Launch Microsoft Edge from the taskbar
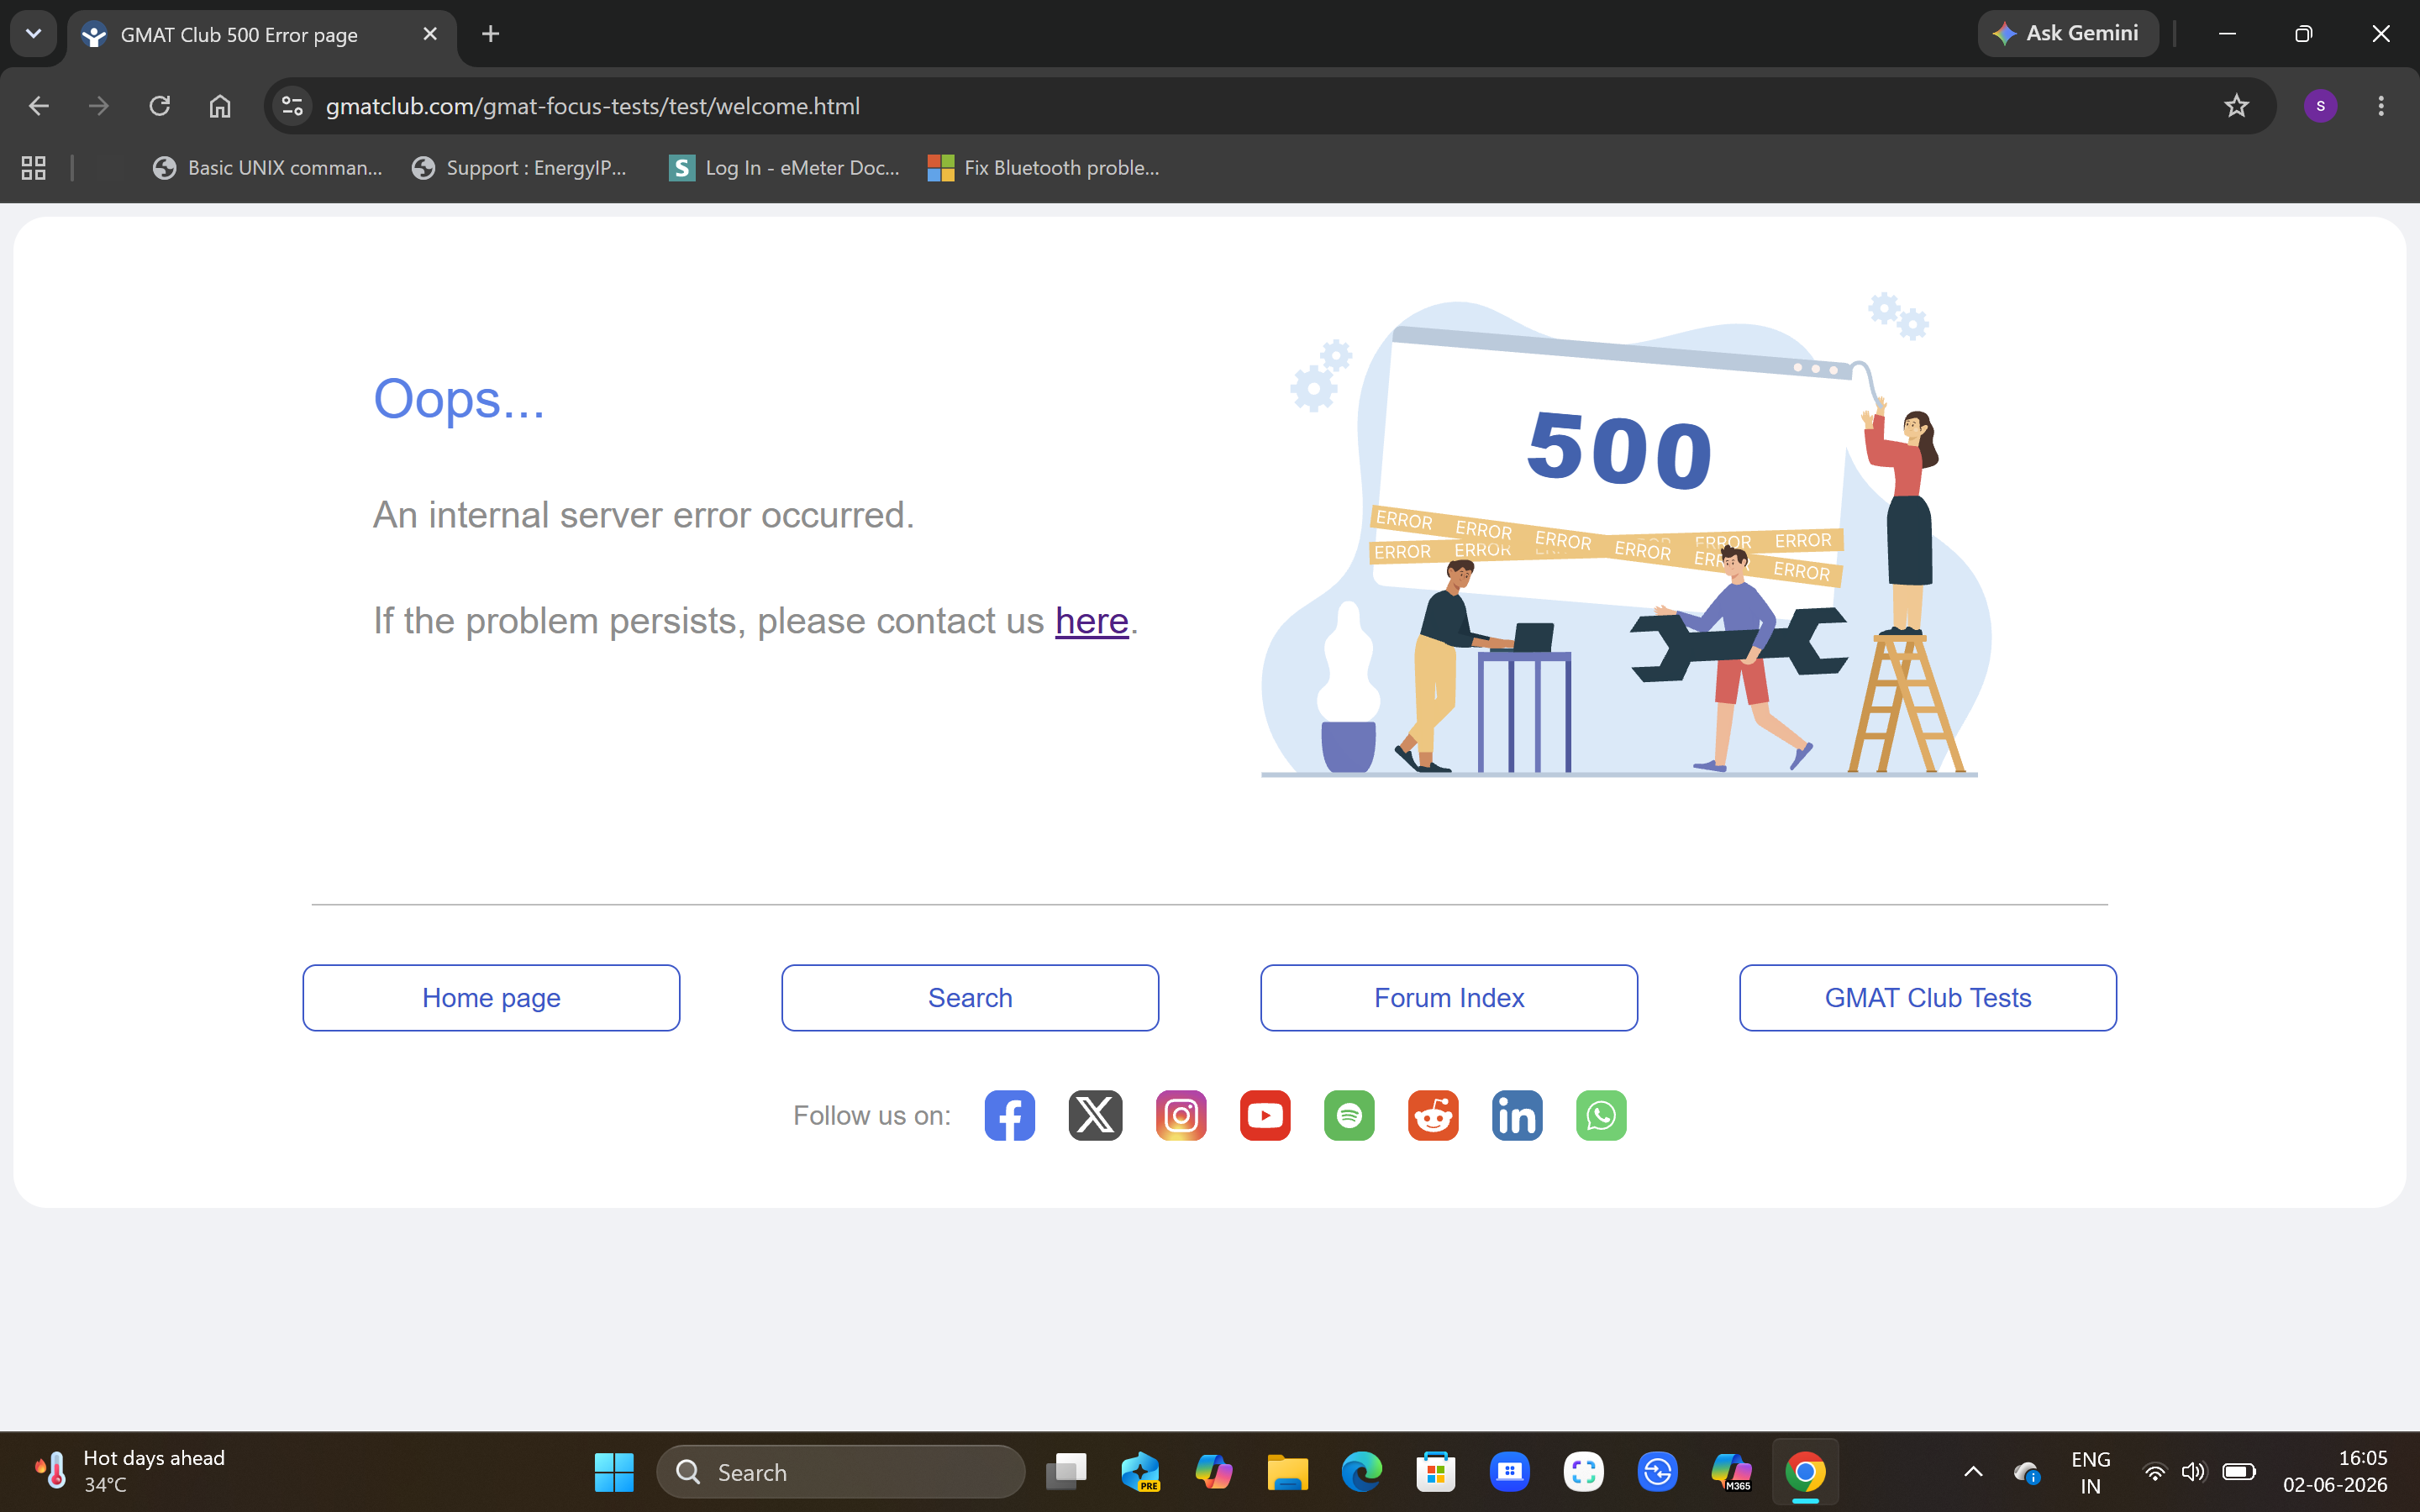Image resolution: width=2420 pixels, height=1512 pixels. (1362, 1472)
